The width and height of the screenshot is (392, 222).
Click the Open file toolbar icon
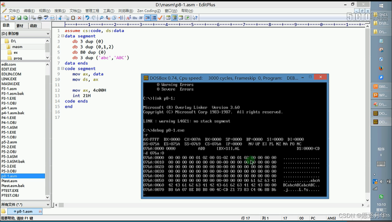pos(13,18)
